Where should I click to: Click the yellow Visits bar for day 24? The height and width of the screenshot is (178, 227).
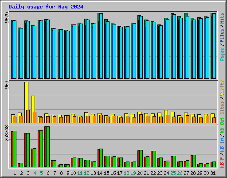click(x=166, y=117)
